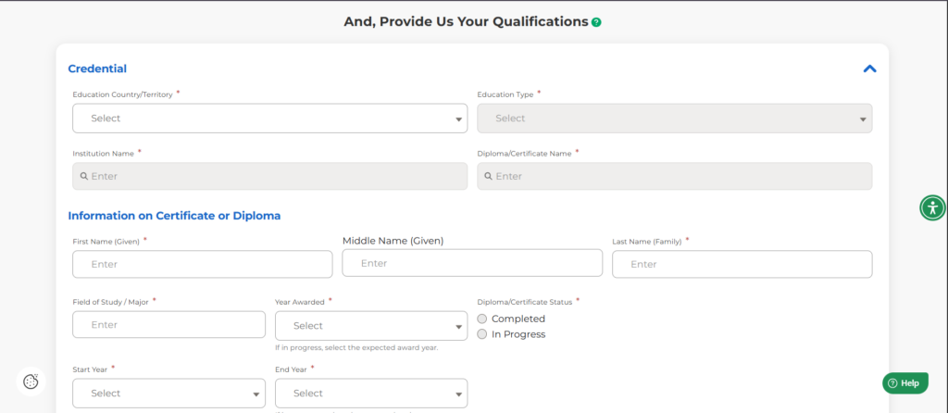The image size is (948, 413).
Task: Click the Middle Name (Given) input field
Action: [x=472, y=263]
